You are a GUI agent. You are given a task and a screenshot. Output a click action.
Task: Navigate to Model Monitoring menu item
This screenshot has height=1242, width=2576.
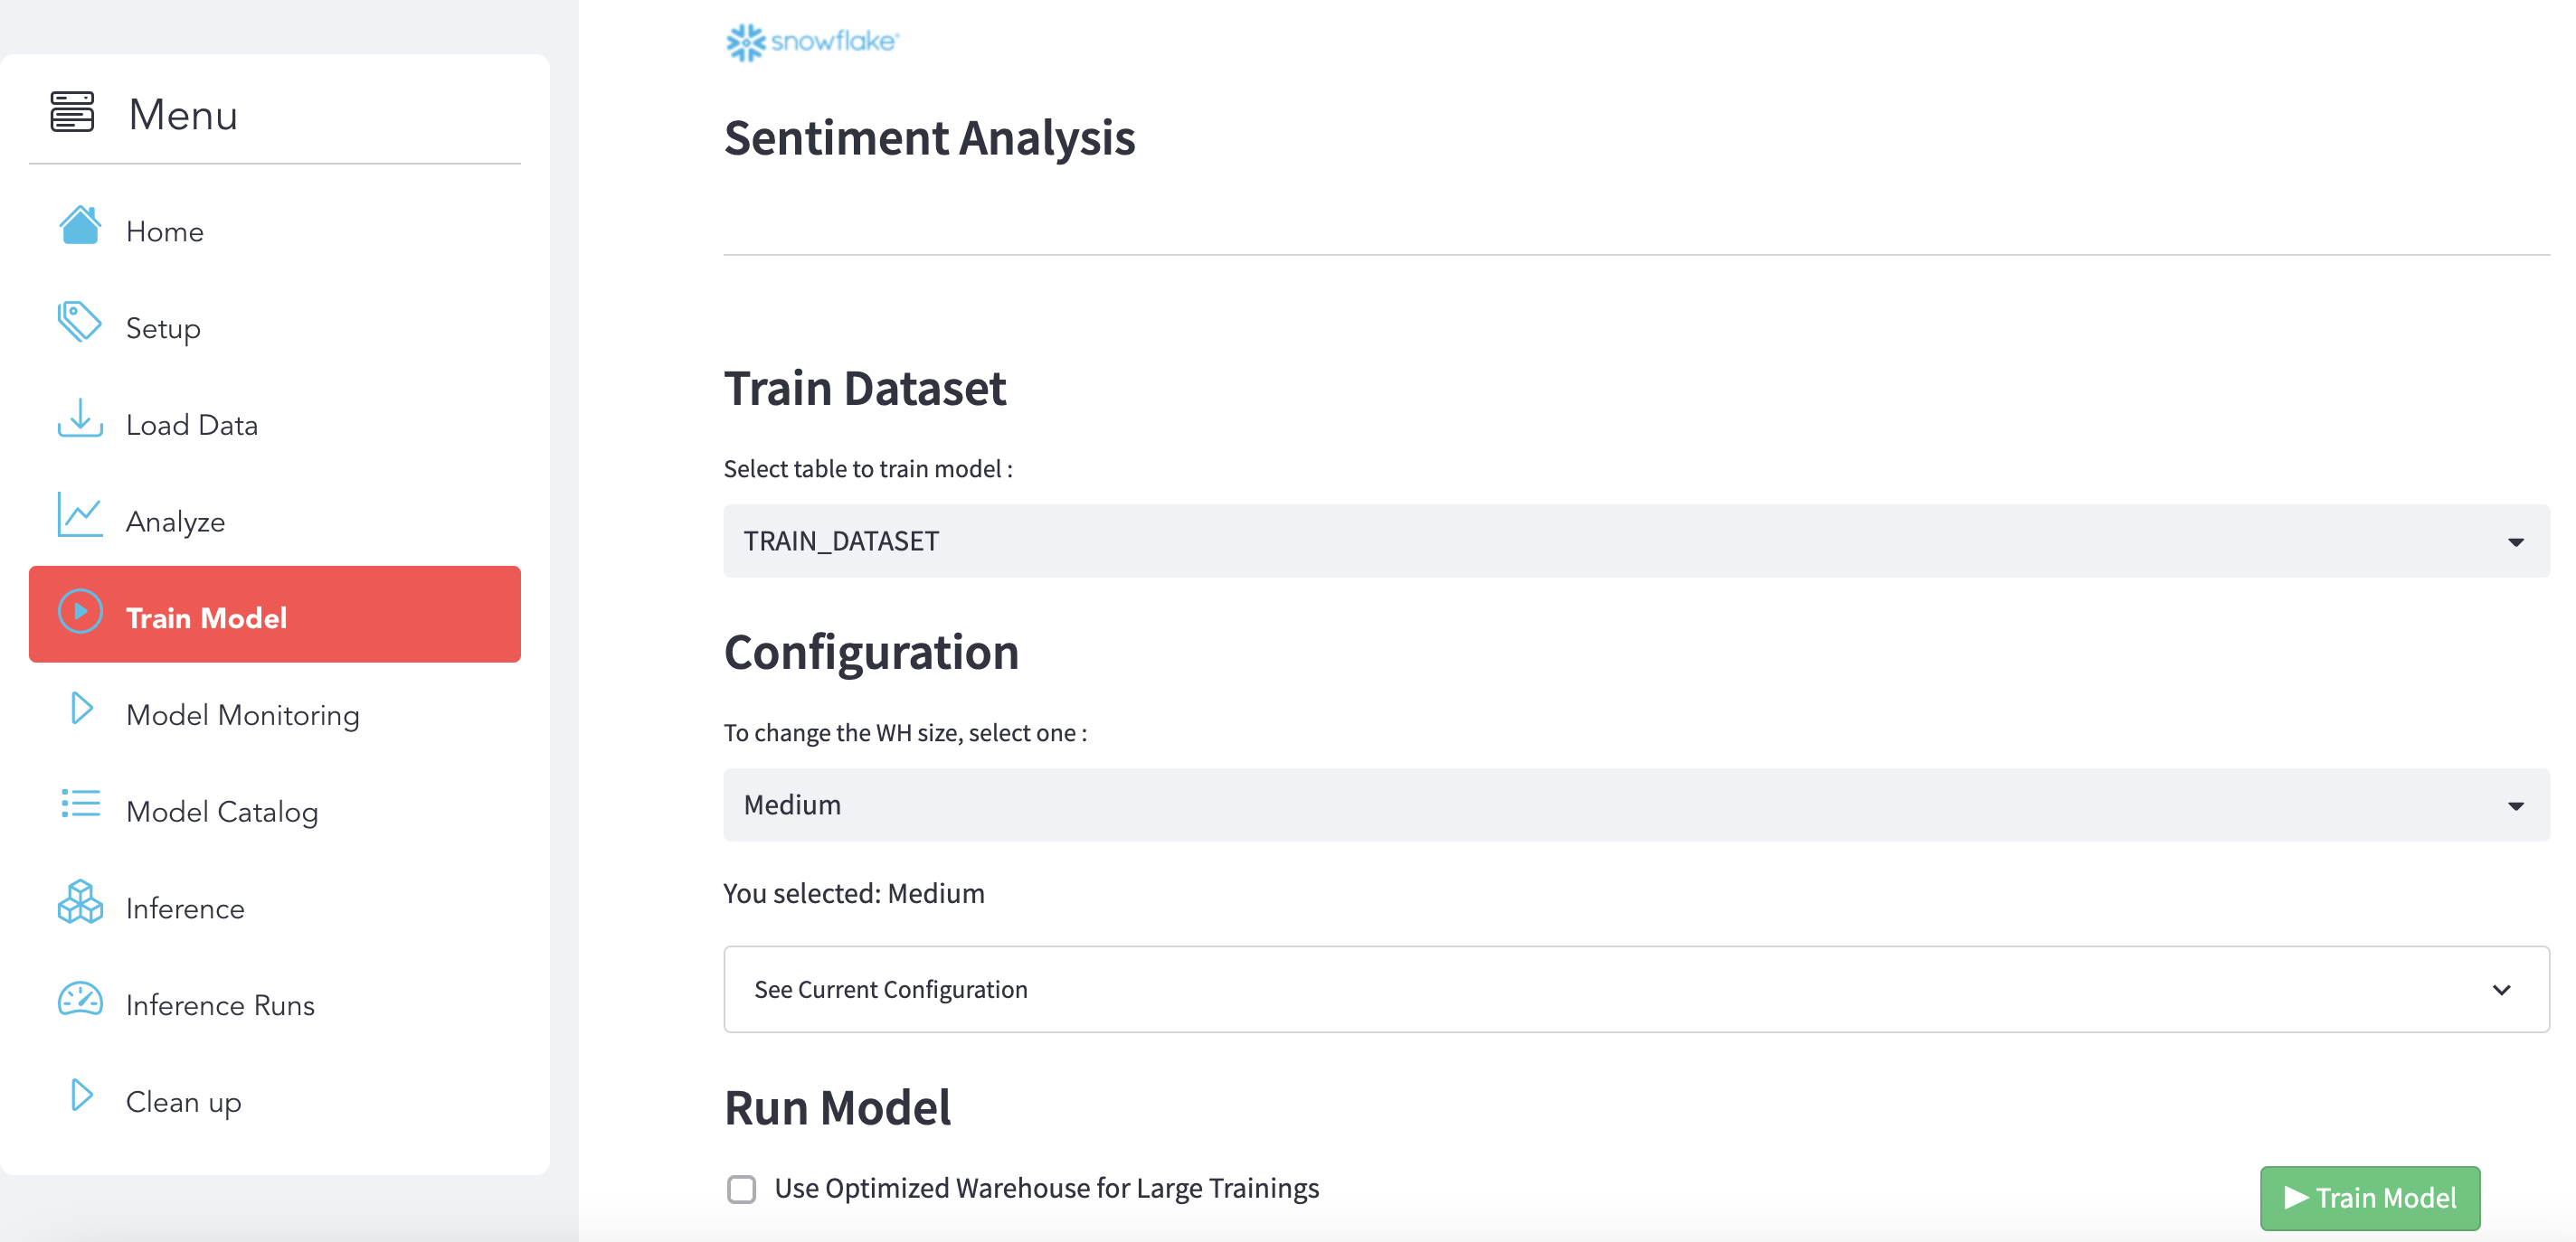(243, 713)
